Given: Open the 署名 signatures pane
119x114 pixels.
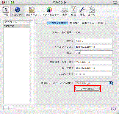Looking at the screenshot, I should pyautogui.click(x=82, y=11).
